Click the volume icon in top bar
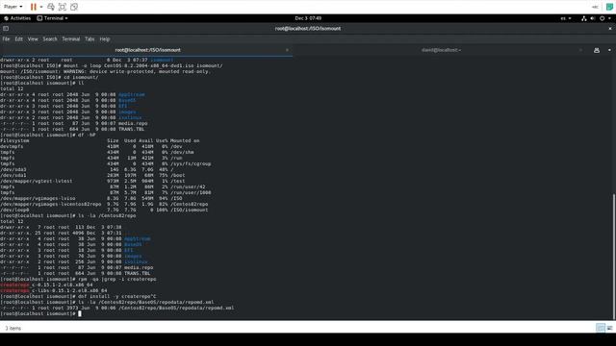The image size is (616, 346). pos(593,18)
